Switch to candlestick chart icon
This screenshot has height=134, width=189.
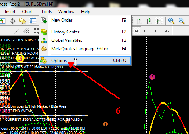[x=149, y=21]
